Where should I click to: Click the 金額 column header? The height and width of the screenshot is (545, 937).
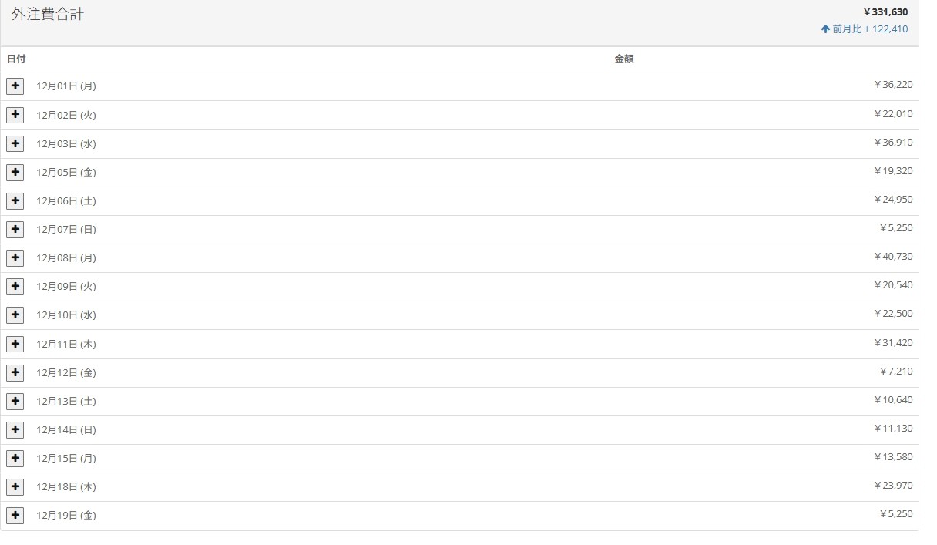(x=623, y=59)
